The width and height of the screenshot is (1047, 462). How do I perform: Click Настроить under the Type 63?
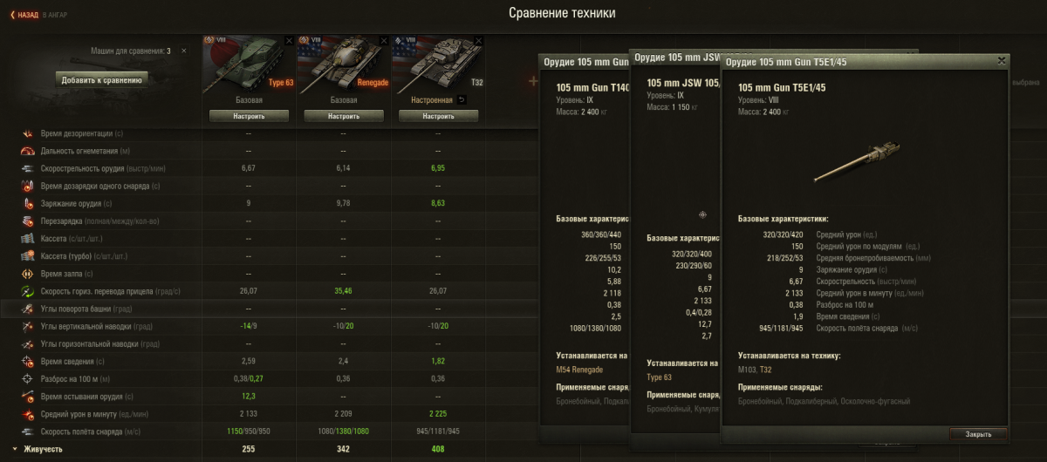(x=249, y=116)
